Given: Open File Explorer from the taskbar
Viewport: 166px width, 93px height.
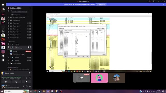Looking at the screenshot, I should tap(44, 91).
